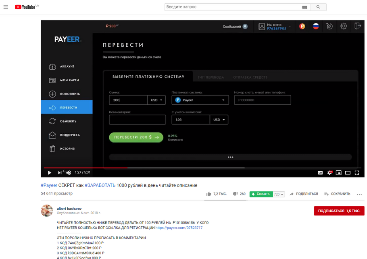Open the on-screen keyboard in search box
367x259 pixels.
click(x=304, y=7)
